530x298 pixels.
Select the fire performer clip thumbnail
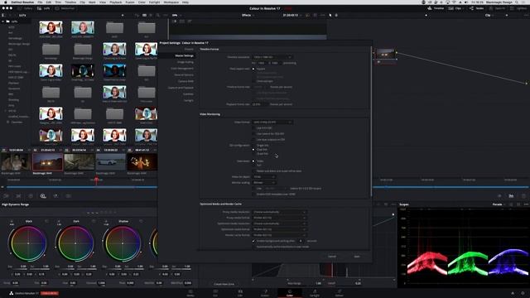pos(142,162)
